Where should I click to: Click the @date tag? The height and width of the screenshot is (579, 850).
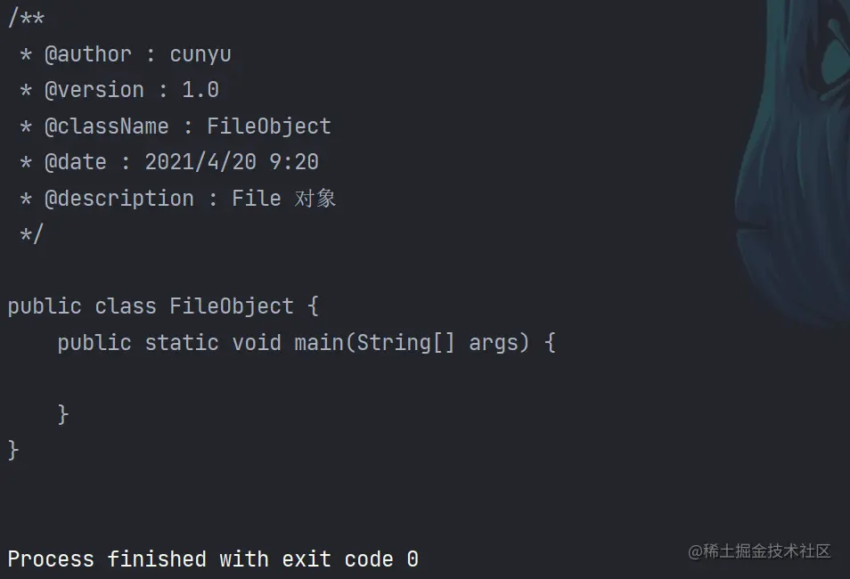(x=75, y=162)
